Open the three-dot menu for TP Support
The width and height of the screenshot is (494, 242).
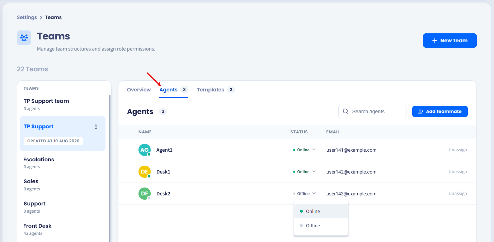(96, 127)
